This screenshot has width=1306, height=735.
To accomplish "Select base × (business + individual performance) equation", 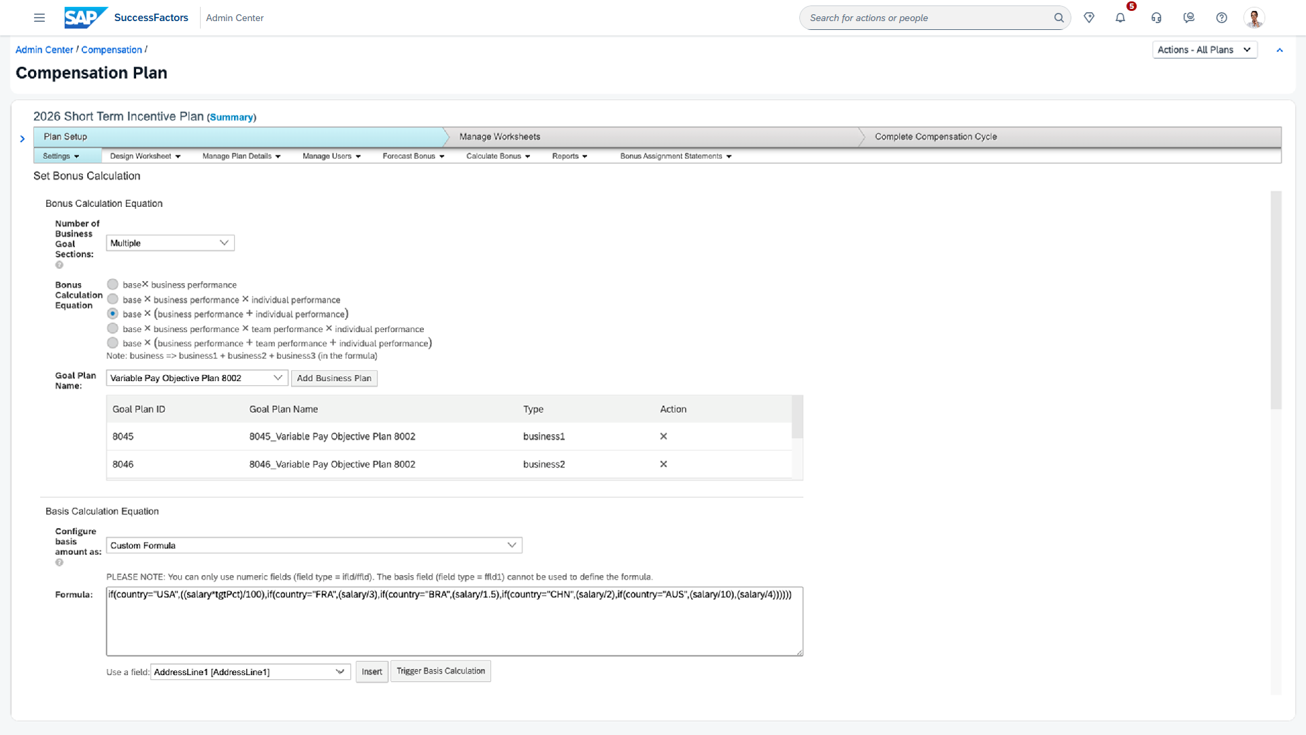I will click(x=113, y=314).
